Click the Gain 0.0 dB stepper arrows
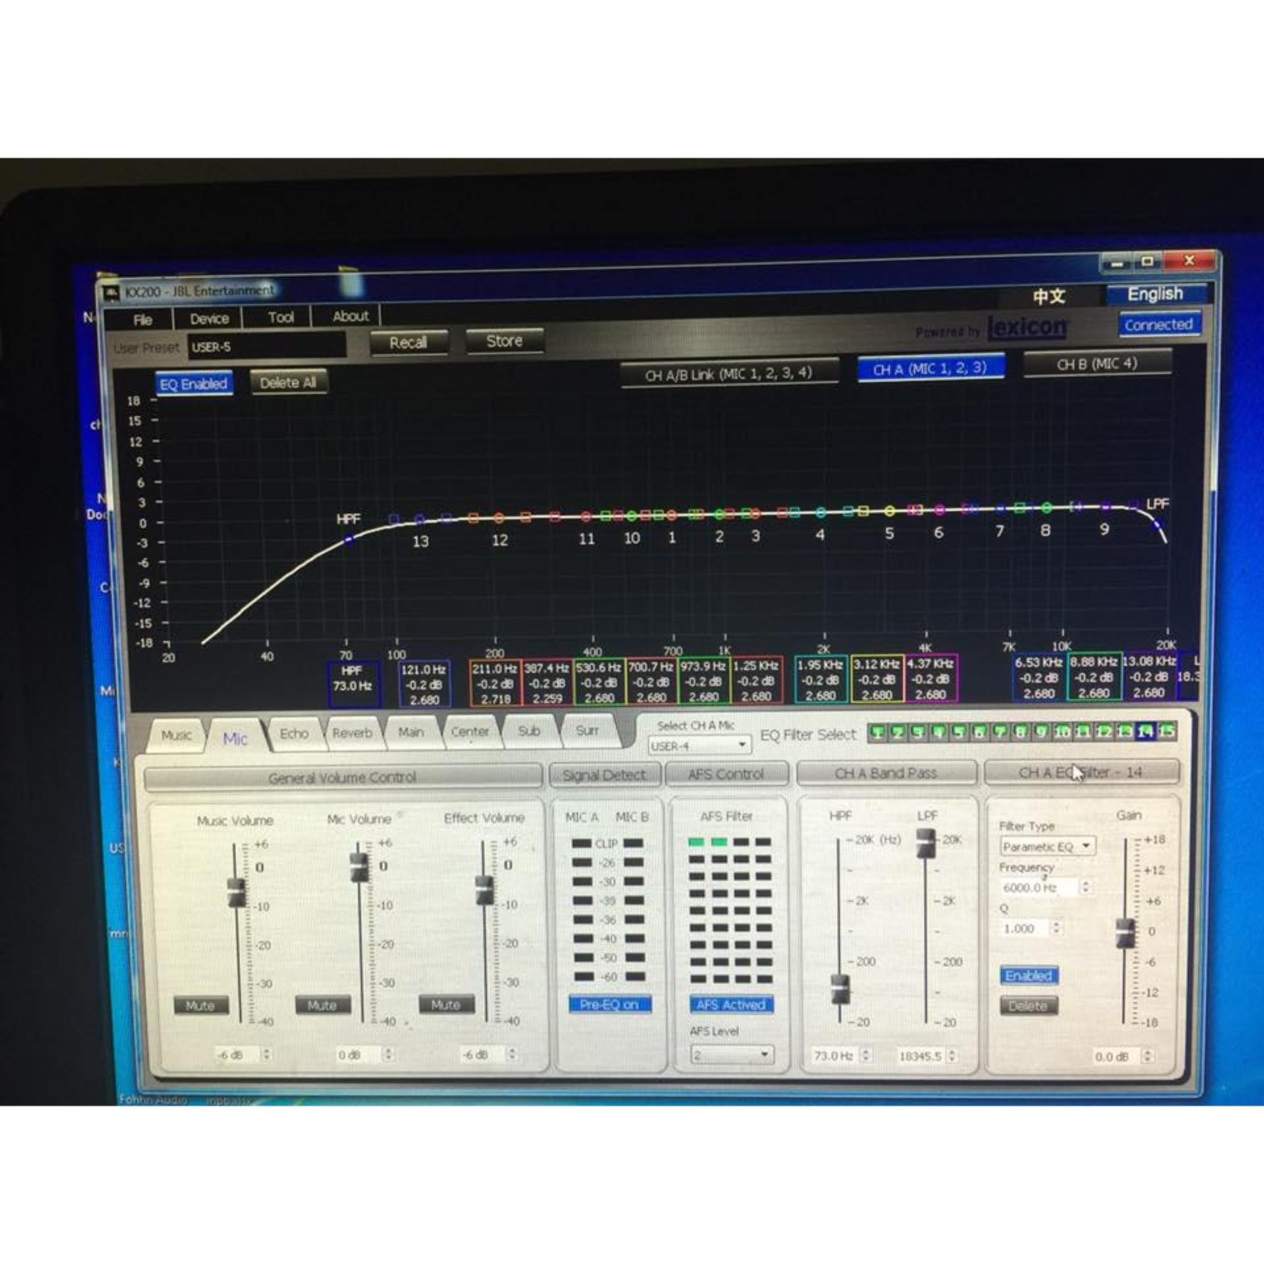Image resolution: width=1264 pixels, height=1264 pixels. tap(1147, 1055)
